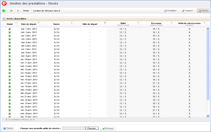Click filter icon in Personne column header
211x132 pixels.
pos(171,23)
